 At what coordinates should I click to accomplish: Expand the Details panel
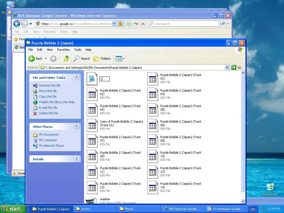point(77,159)
